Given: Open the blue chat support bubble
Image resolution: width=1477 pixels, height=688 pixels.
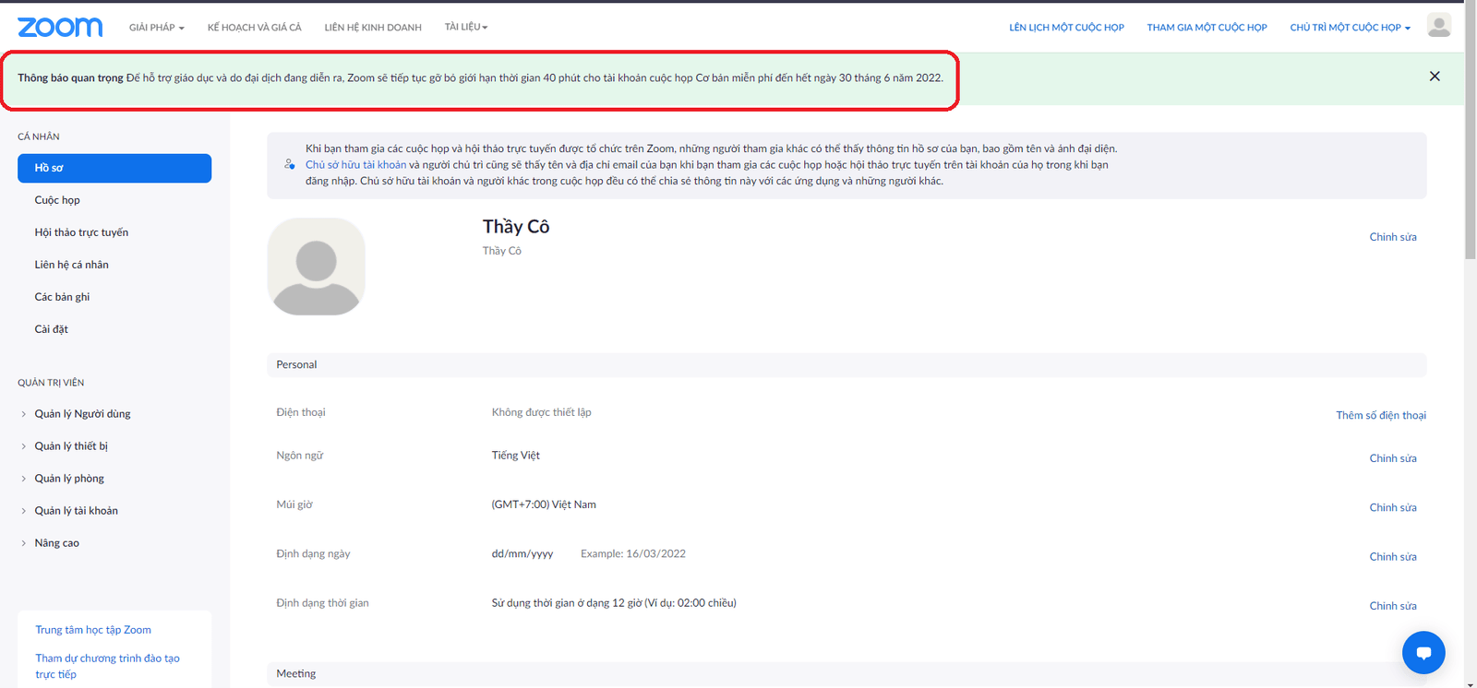Looking at the screenshot, I should pos(1423,653).
